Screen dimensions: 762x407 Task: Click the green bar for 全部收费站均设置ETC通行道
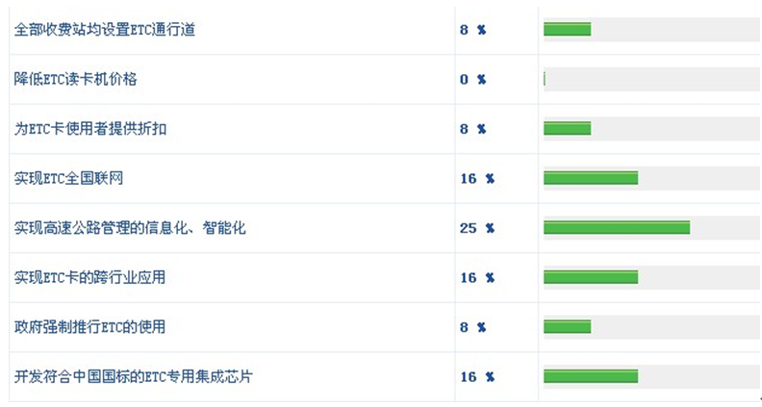tap(567, 30)
